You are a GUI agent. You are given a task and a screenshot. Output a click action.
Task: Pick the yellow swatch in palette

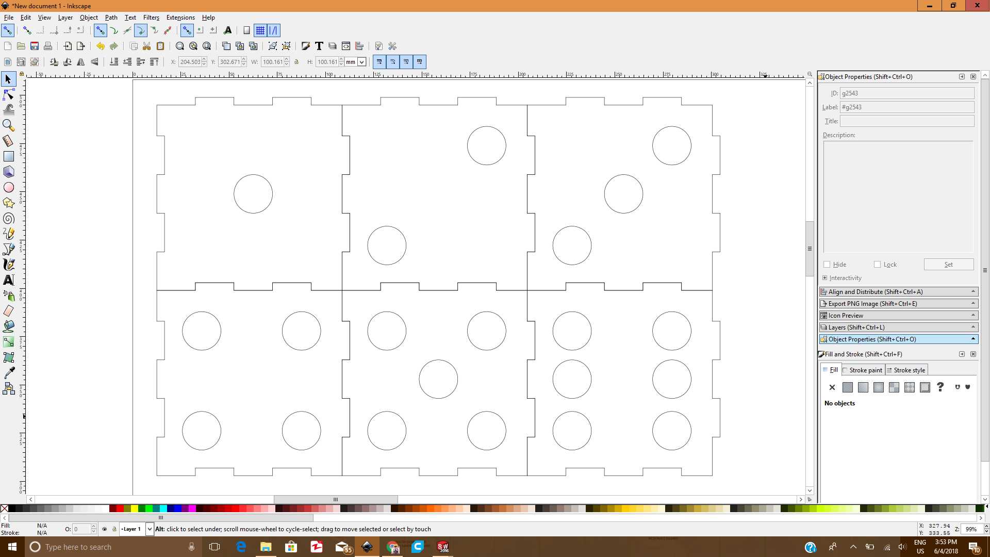134,509
